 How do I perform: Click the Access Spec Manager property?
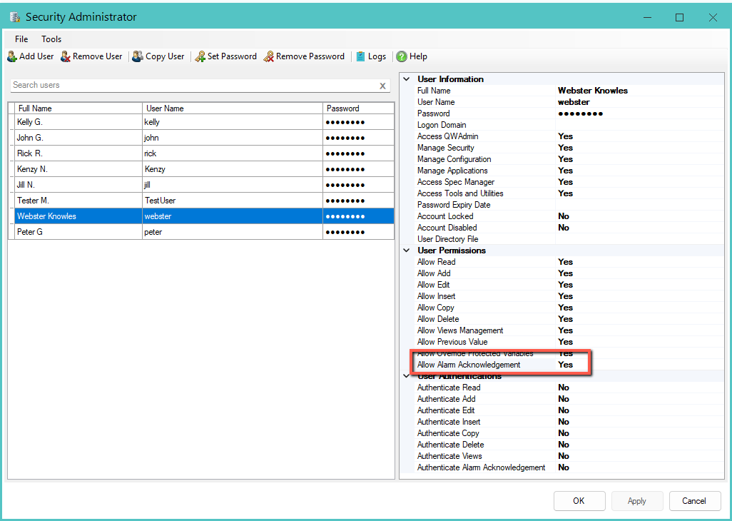569,182
